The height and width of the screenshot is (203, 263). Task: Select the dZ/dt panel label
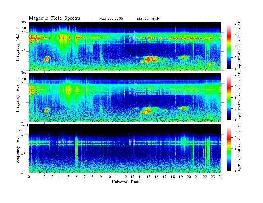pyautogui.click(x=21, y=130)
